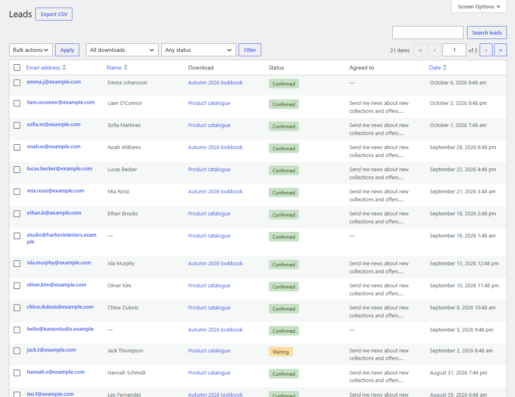515x397 pixels.
Task: Select the emma.j@example.com lead checkbox
Action: pos(17,83)
